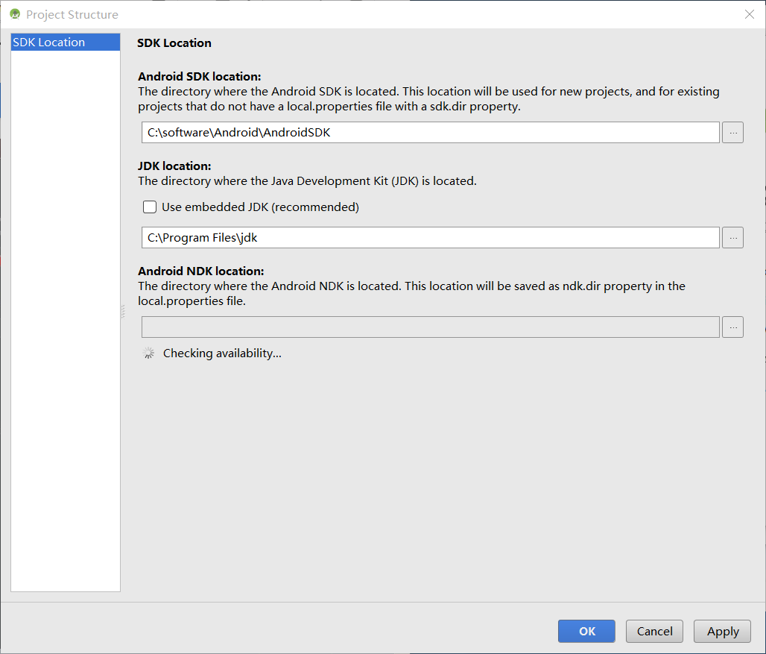Enable the Use embedded JDK checkbox
The width and height of the screenshot is (766, 654).
[x=150, y=207]
